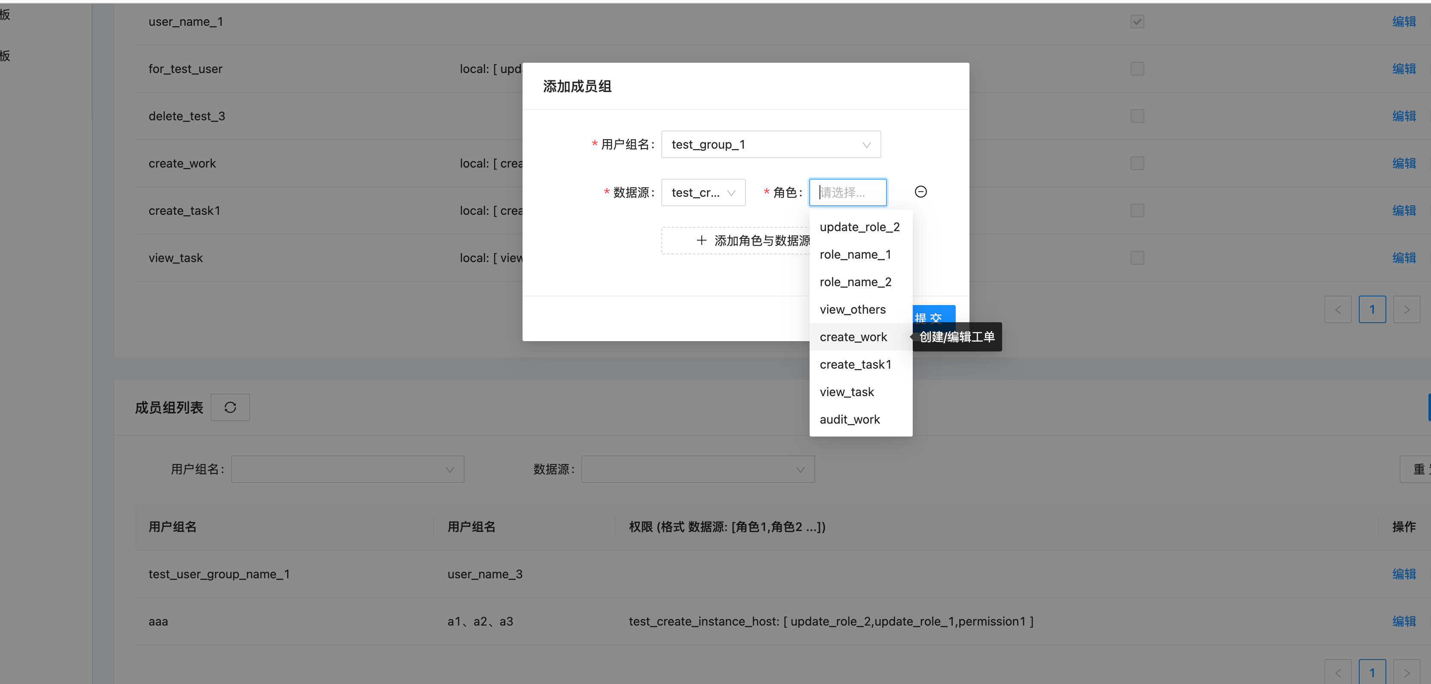
Task: Go to previous page in the top table
Action: pos(1338,309)
